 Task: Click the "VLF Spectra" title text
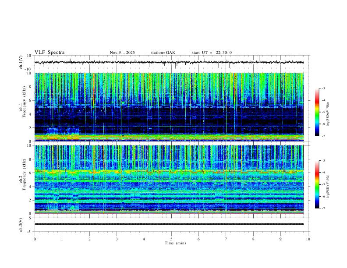point(50,53)
